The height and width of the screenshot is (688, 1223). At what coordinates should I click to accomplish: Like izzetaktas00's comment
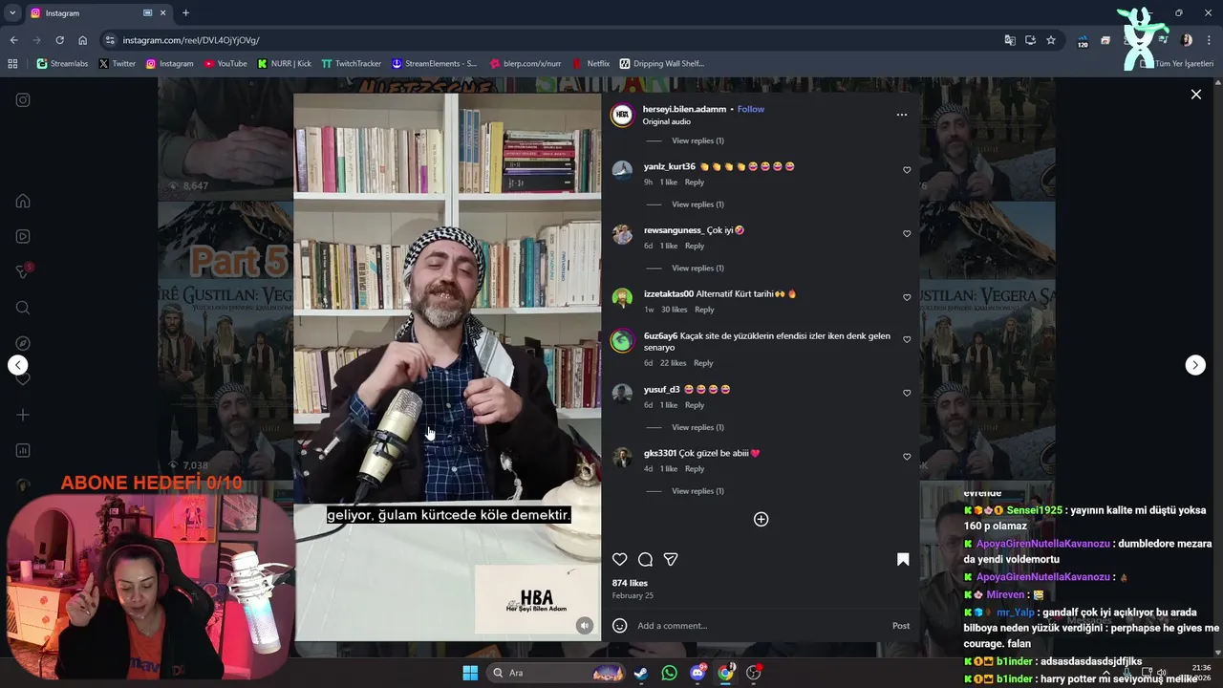pyautogui.click(x=907, y=297)
